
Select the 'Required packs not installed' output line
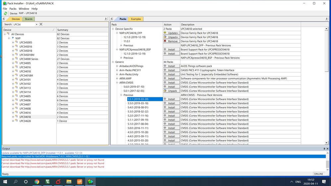pos(164,157)
